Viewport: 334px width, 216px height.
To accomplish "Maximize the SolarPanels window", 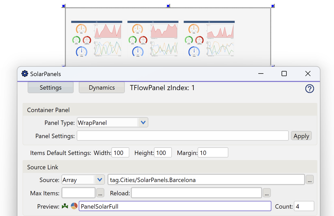I will click(284, 74).
